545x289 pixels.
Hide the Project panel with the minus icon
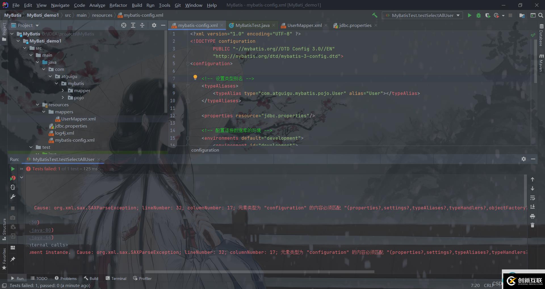[163, 25]
